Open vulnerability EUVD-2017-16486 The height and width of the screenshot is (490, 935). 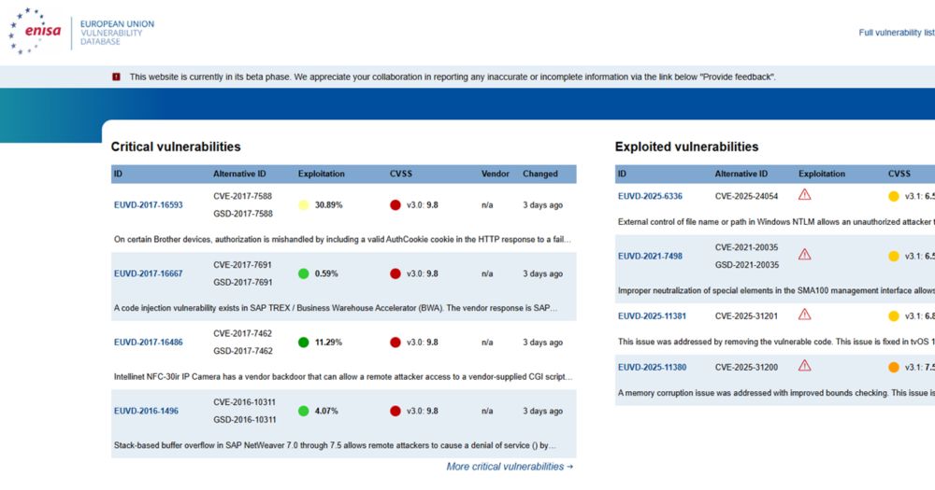coord(148,343)
